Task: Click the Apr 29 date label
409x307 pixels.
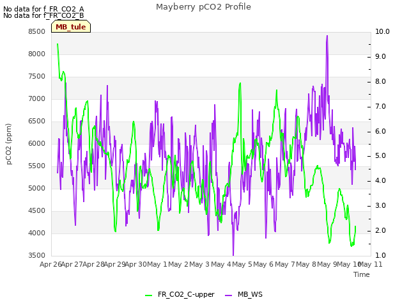Action: [115, 265]
